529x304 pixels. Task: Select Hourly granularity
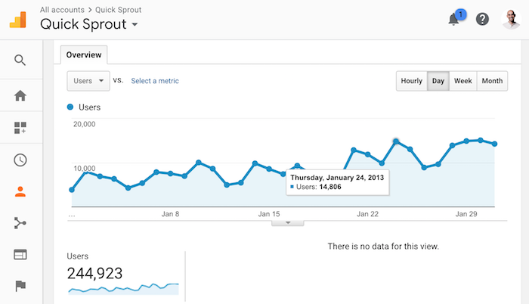click(x=412, y=81)
